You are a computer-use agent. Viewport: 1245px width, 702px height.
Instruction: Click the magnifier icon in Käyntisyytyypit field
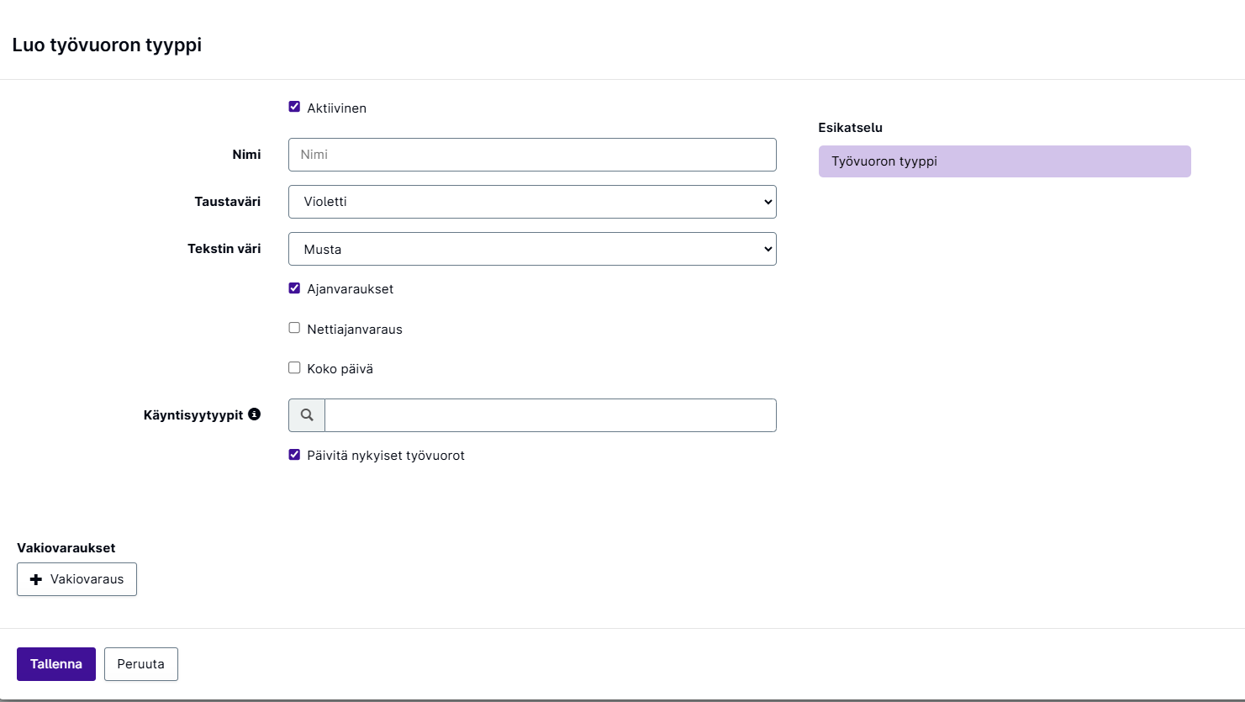[307, 415]
